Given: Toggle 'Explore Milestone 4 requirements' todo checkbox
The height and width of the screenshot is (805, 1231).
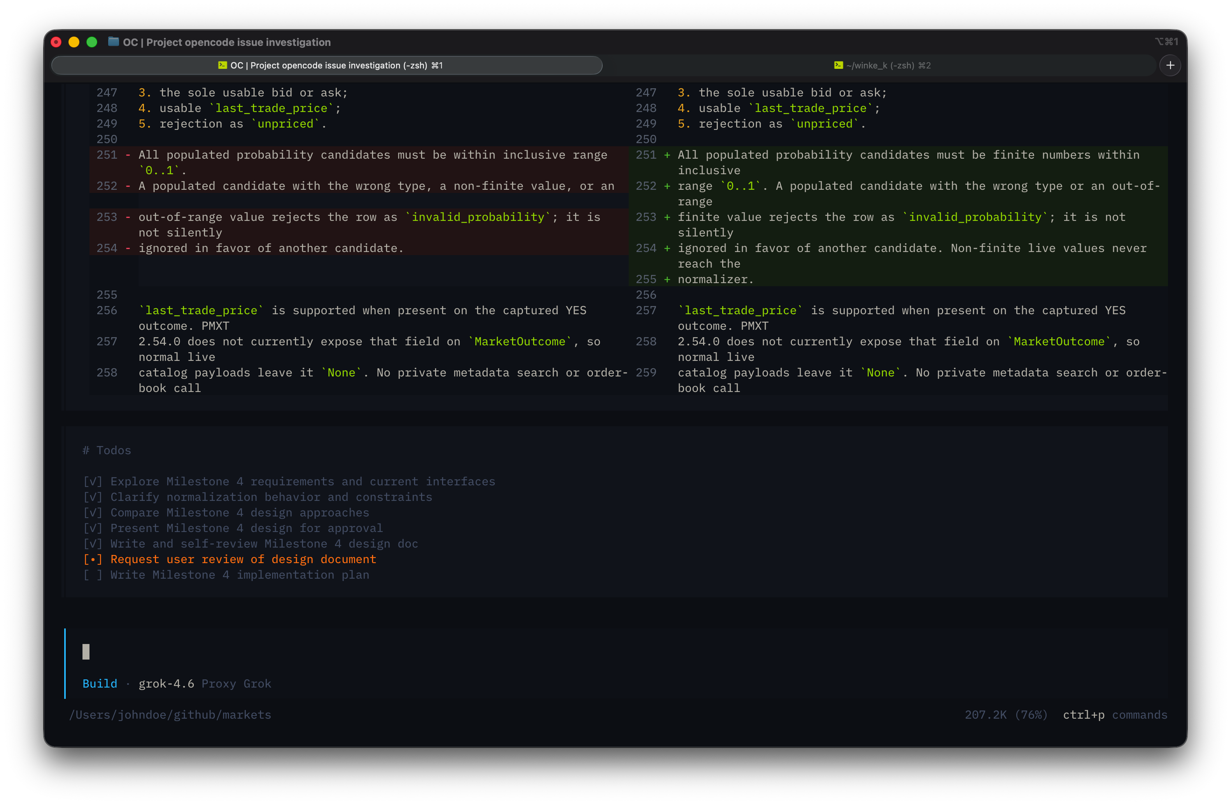Looking at the screenshot, I should click(93, 481).
